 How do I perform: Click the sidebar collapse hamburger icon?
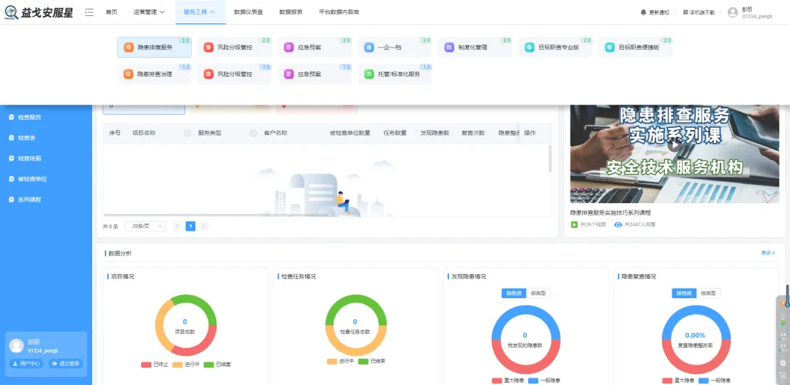click(x=89, y=12)
